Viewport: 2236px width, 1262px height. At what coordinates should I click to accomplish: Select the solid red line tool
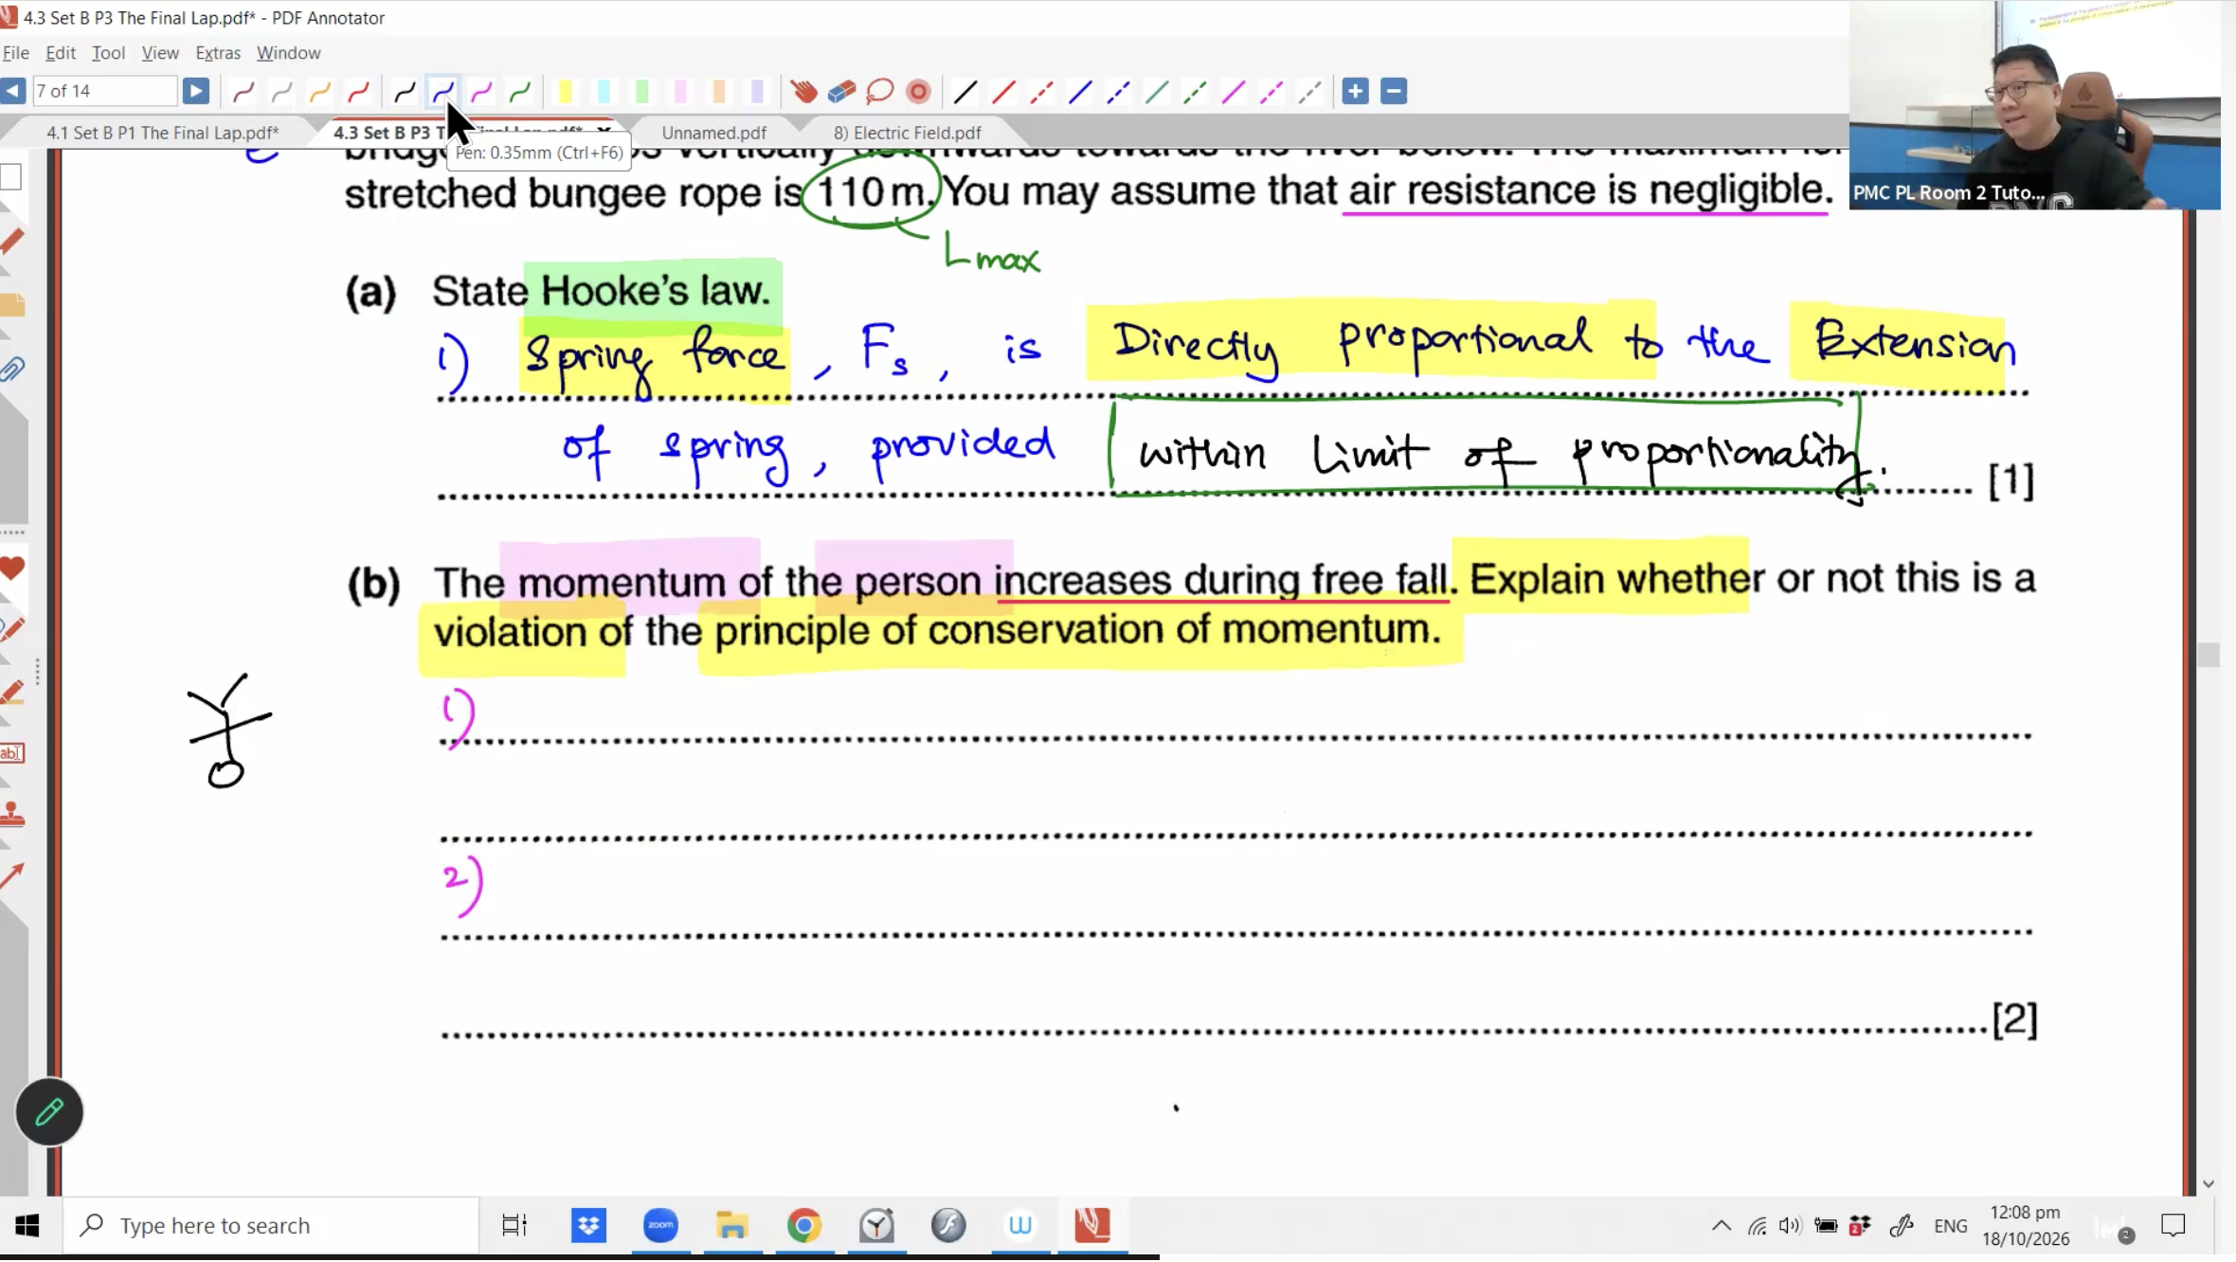[x=1003, y=92]
